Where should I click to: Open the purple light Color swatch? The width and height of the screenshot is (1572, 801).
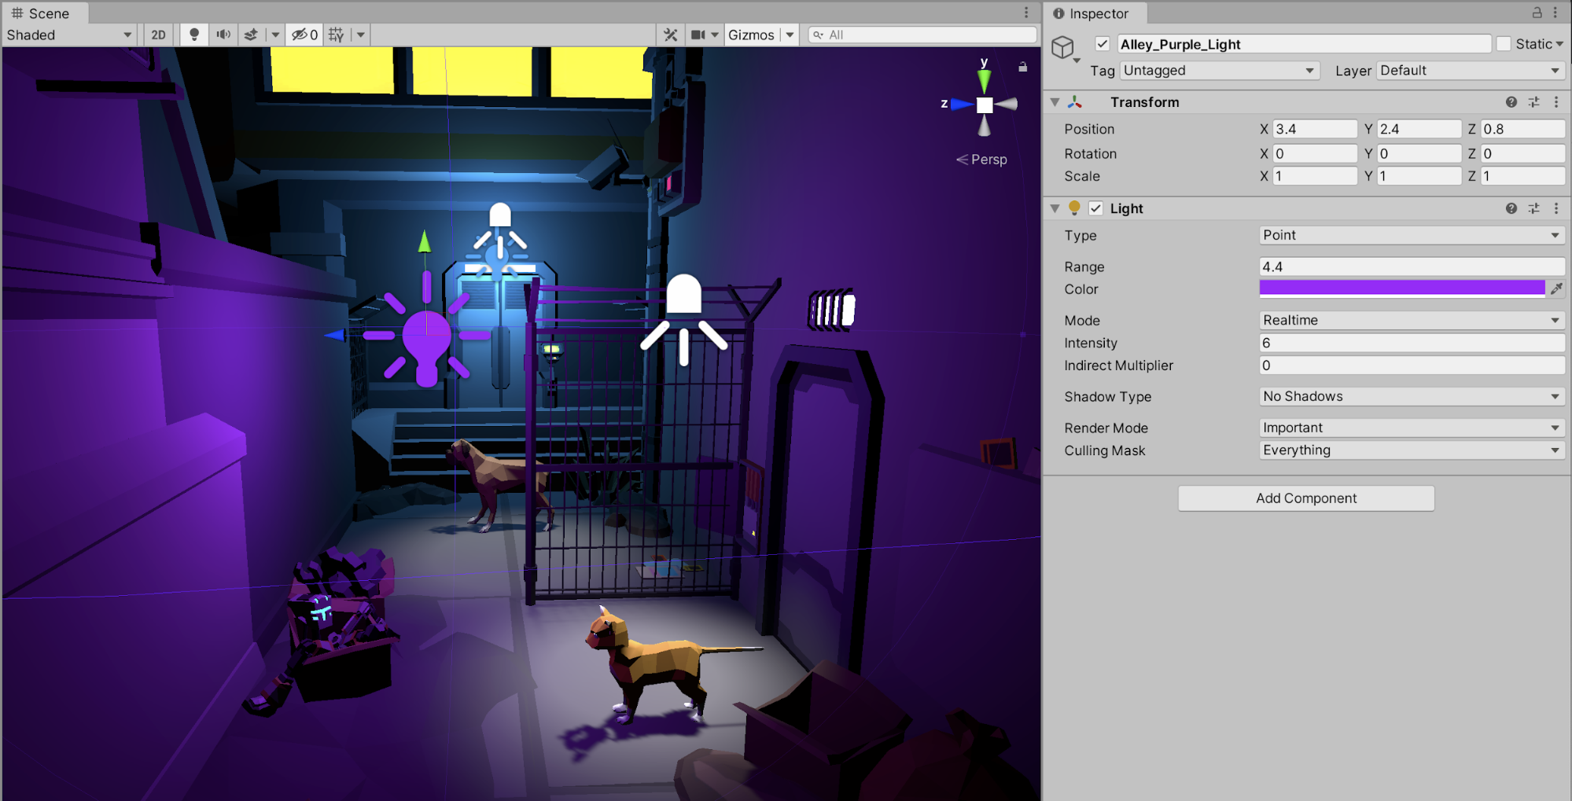pyautogui.click(x=1401, y=288)
